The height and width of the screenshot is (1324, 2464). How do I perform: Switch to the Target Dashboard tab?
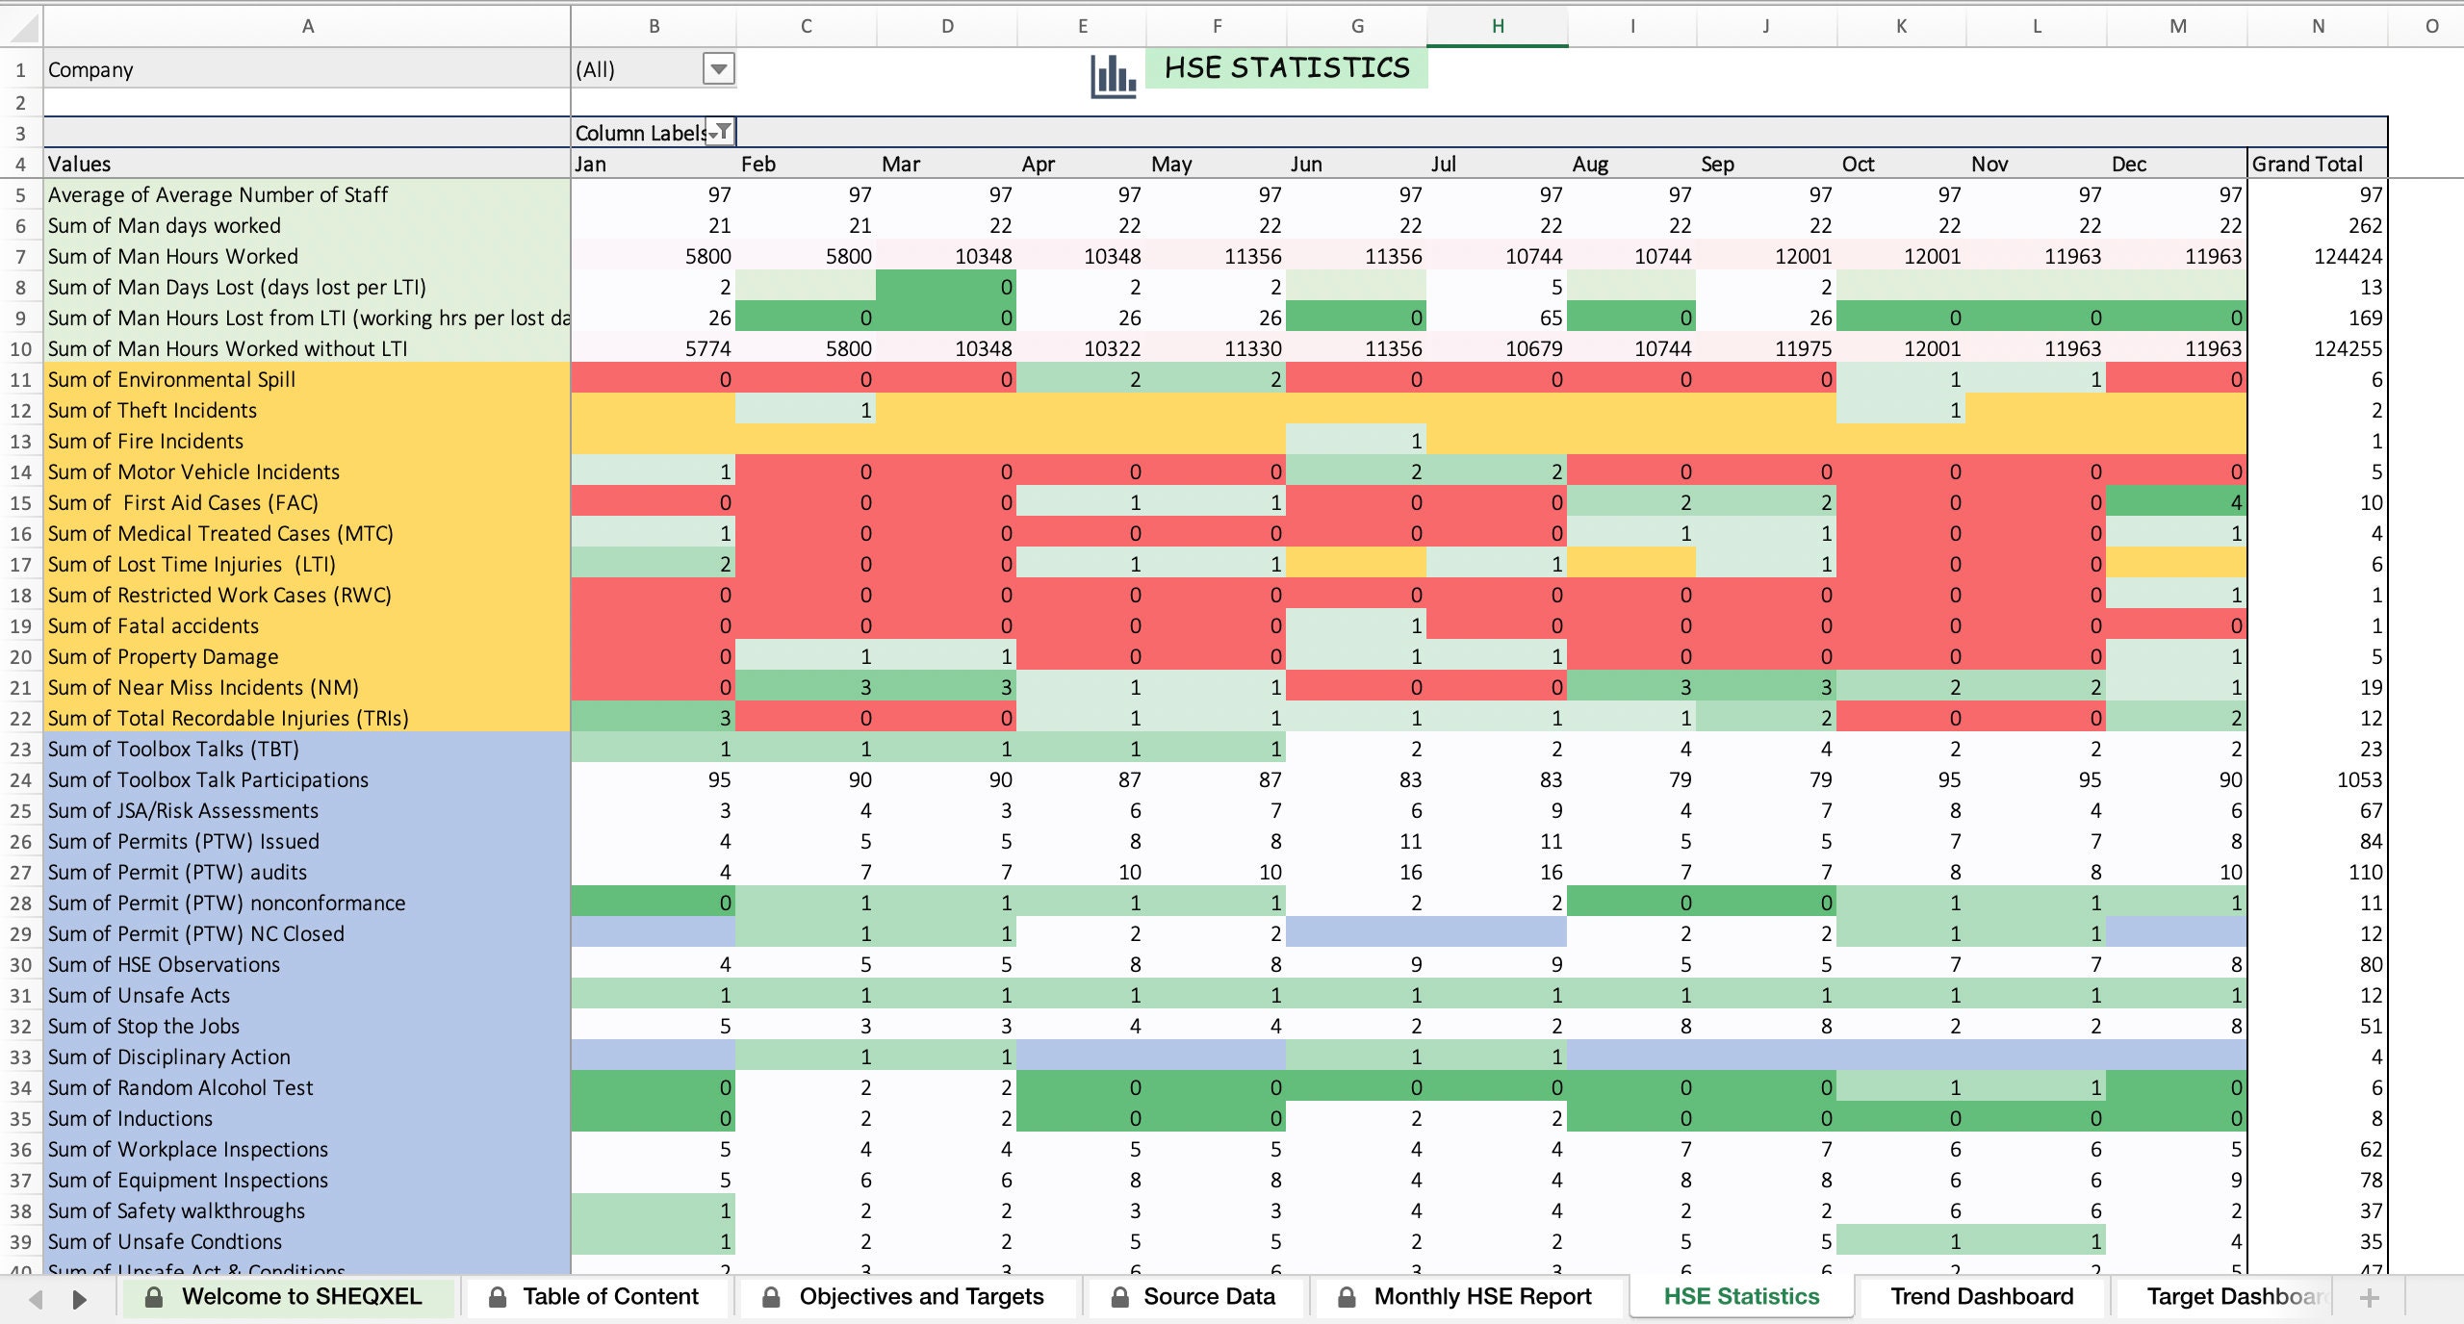[x=2233, y=1297]
